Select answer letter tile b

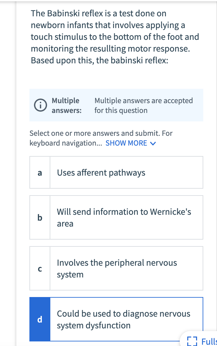tap(40, 217)
